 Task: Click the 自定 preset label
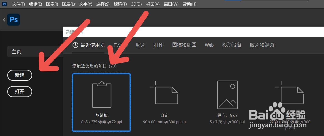[164, 115]
